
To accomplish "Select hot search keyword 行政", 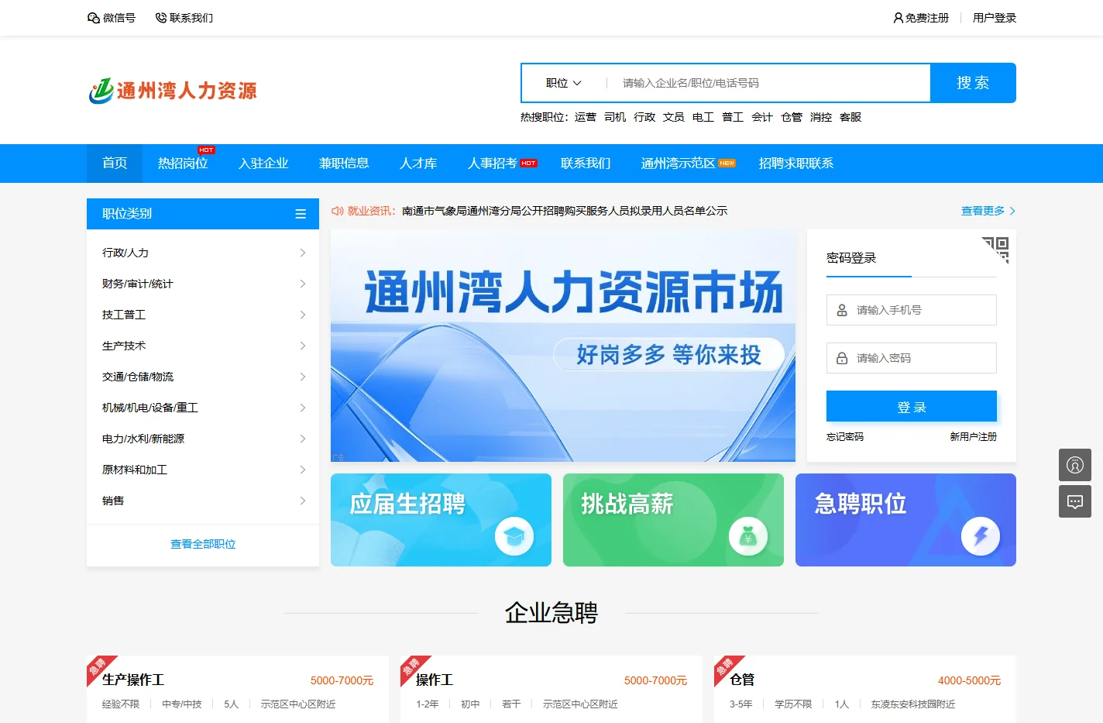I will [644, 117].
